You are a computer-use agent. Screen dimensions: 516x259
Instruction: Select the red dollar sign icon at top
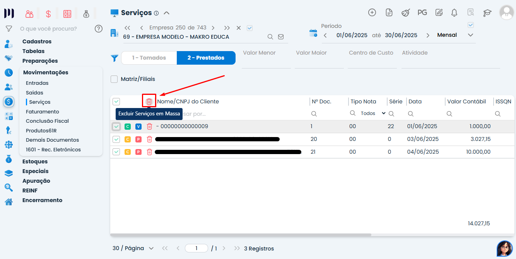point(48,13)
